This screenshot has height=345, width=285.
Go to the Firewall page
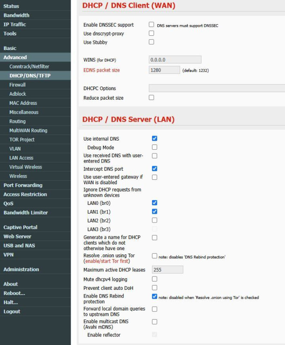click(x=35, y=85)
